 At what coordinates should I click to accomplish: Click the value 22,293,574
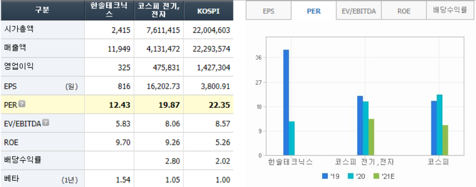click(x=211, y=49)
